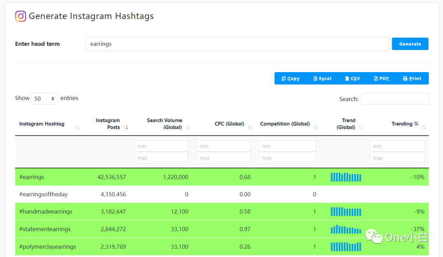The height and width of the screenshot is (257, 443).
Task: Select the #handmadeearrings hashtag
Action: click(x=46, y=212)
